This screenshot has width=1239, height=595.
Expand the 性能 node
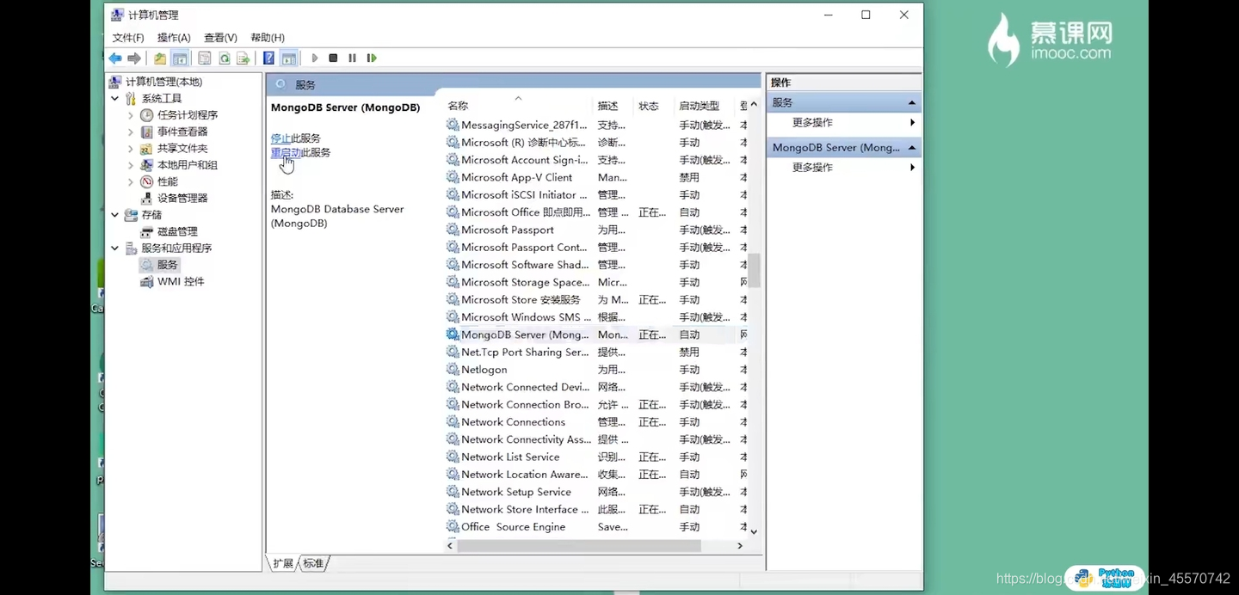[131, 182]
